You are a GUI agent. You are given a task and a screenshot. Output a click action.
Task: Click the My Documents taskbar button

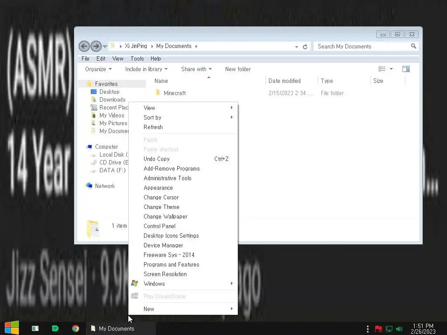click(121, 328)
